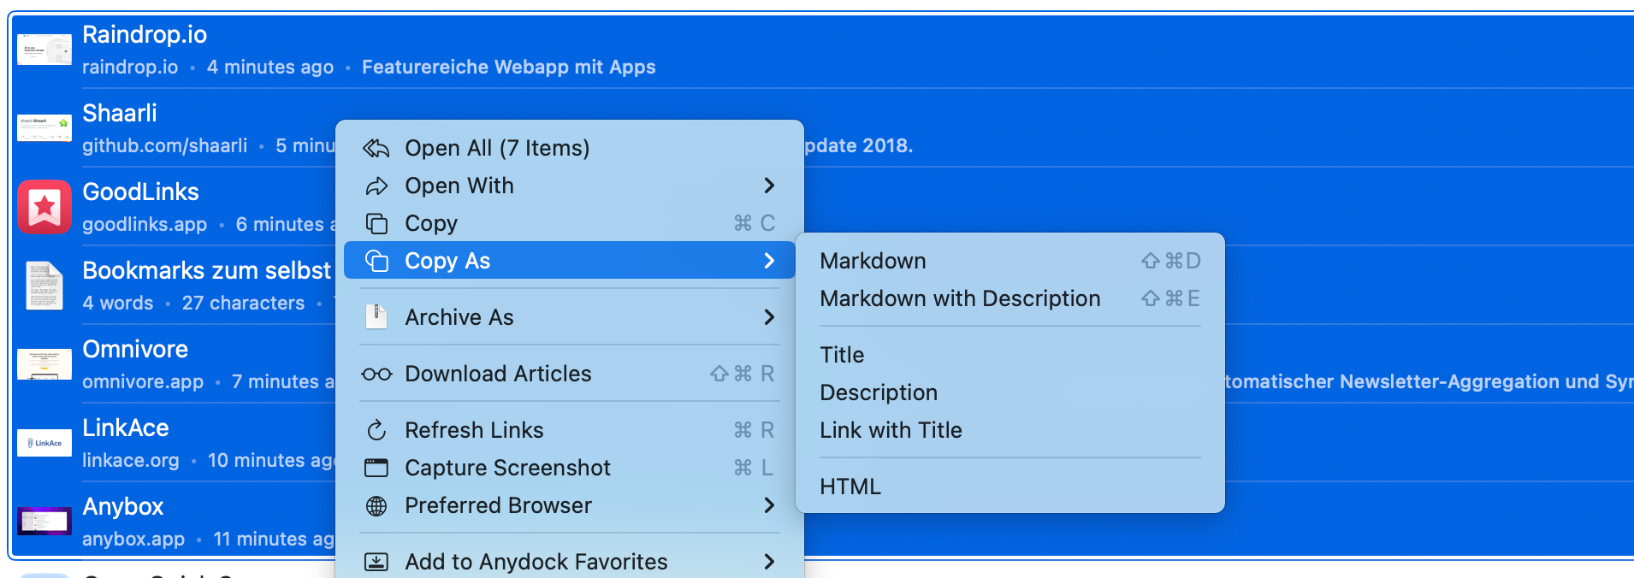Image resolution: width=1634 pixels, height=578 pixels.
Task: Click the linkace.org domain text
Action: (x=131, y=460)
